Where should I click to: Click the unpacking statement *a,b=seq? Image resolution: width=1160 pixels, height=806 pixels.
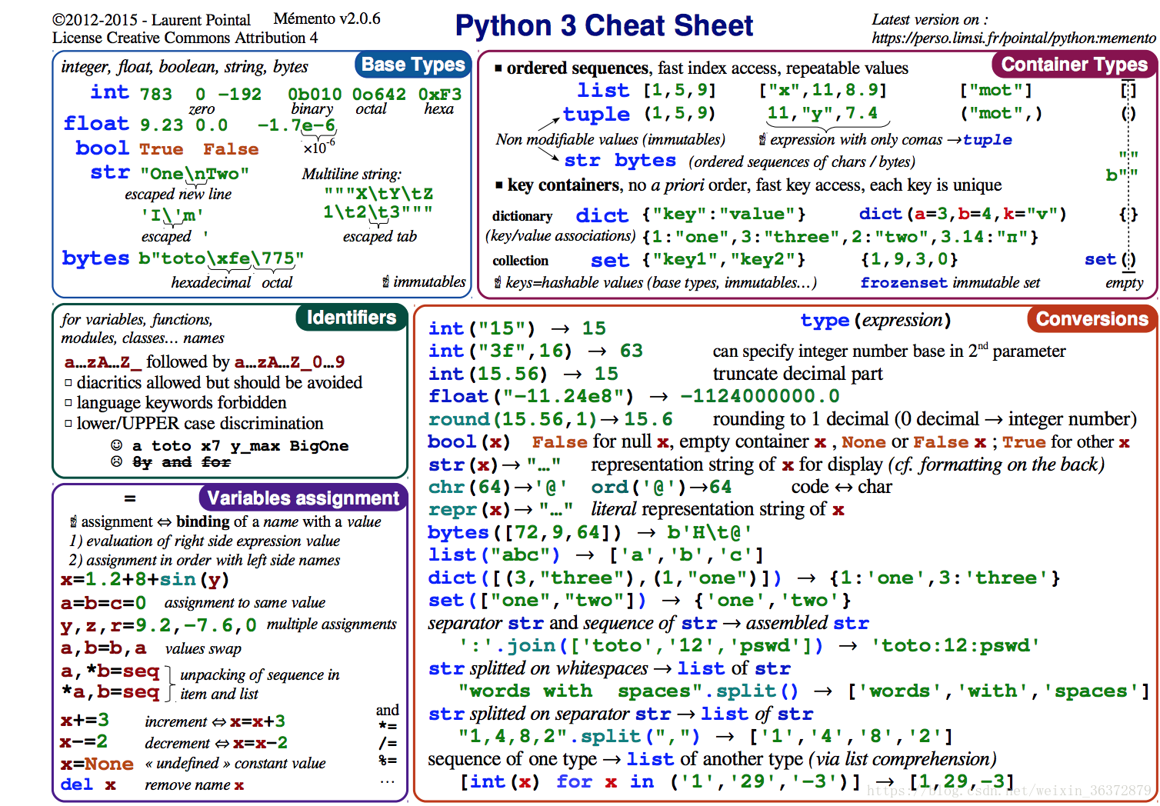tap(110, 692)
